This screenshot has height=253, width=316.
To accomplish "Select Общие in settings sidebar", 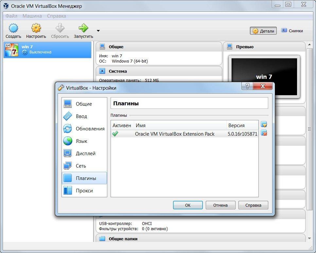I will 84,104.
